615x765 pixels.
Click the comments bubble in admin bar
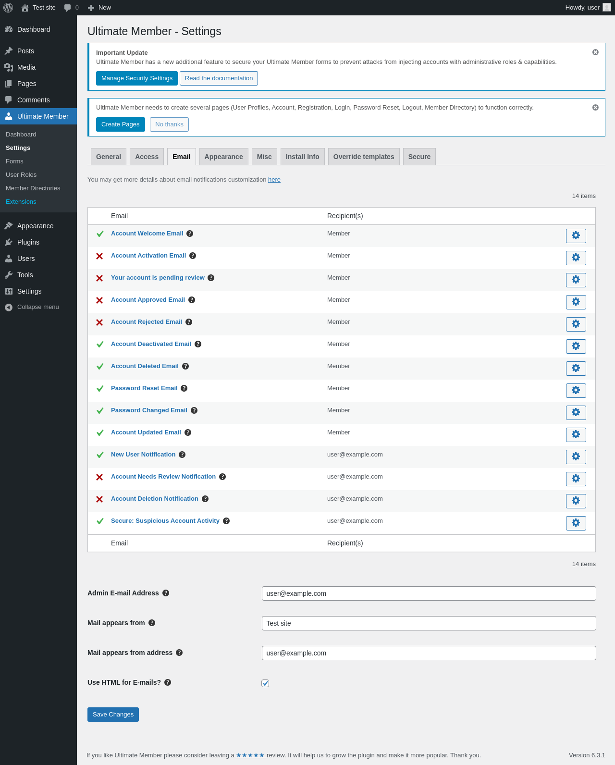click(x=71, y=8)
